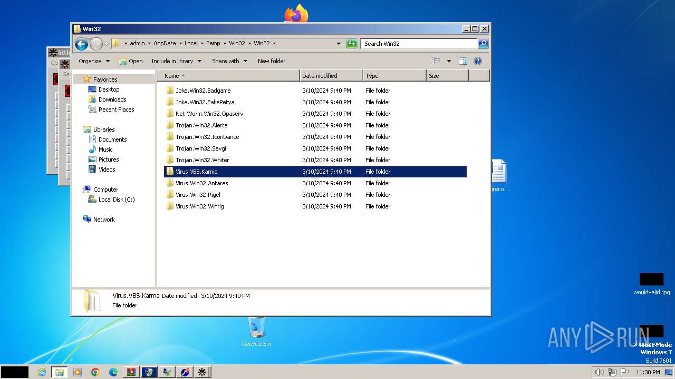Open the Videos library
Screen dimensions: 675x379
click(107, 169)
